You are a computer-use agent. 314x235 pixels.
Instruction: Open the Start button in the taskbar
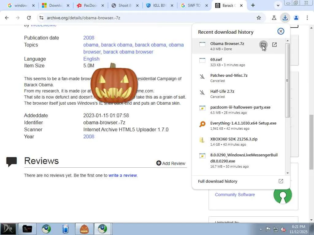(8, 229)
